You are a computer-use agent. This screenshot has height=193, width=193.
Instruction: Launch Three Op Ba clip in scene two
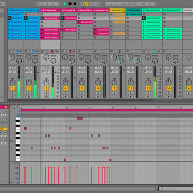coord(63,18)
